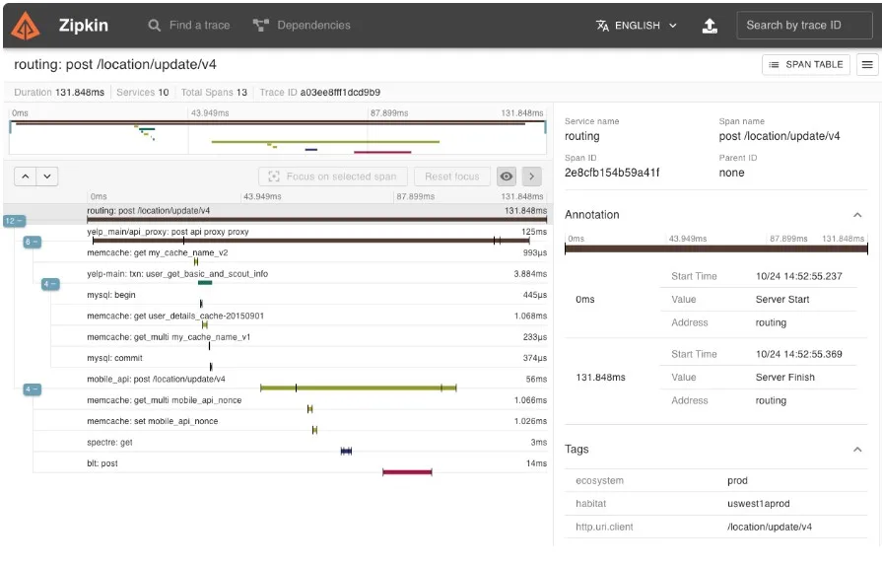The width and height of the screenshot is (882, 565).
Task: Open the hamburger menu beside SPAN TABLE
Action: 867,65
